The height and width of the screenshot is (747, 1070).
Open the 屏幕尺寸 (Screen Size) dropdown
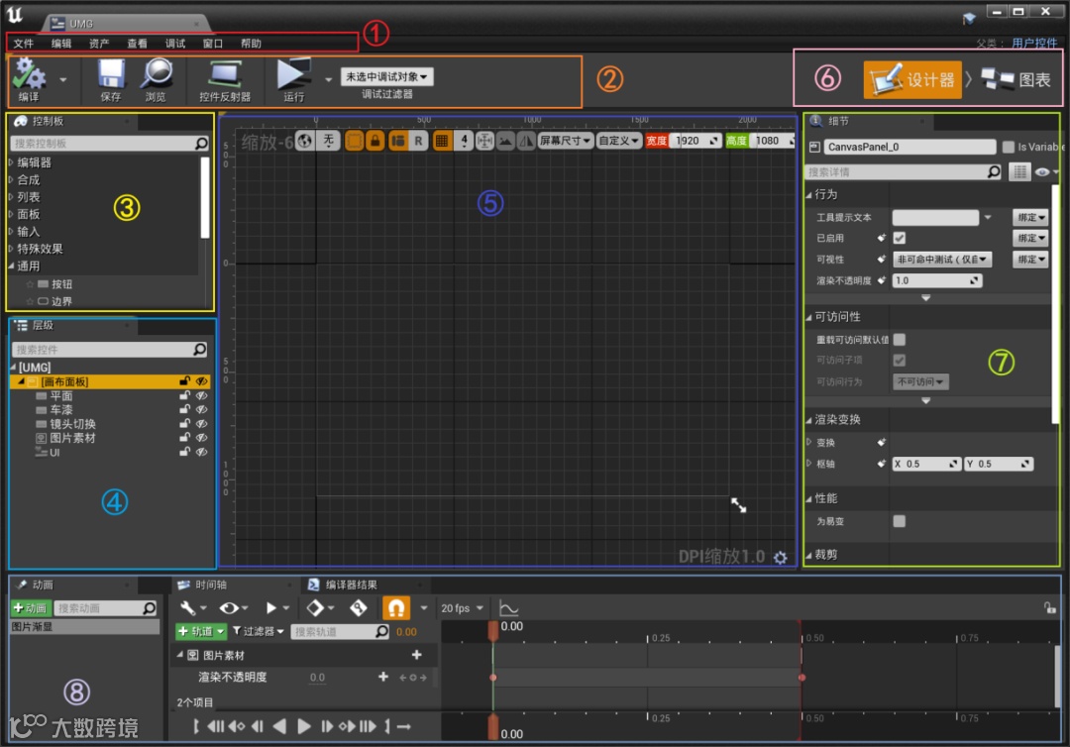(x=565, y=141)
